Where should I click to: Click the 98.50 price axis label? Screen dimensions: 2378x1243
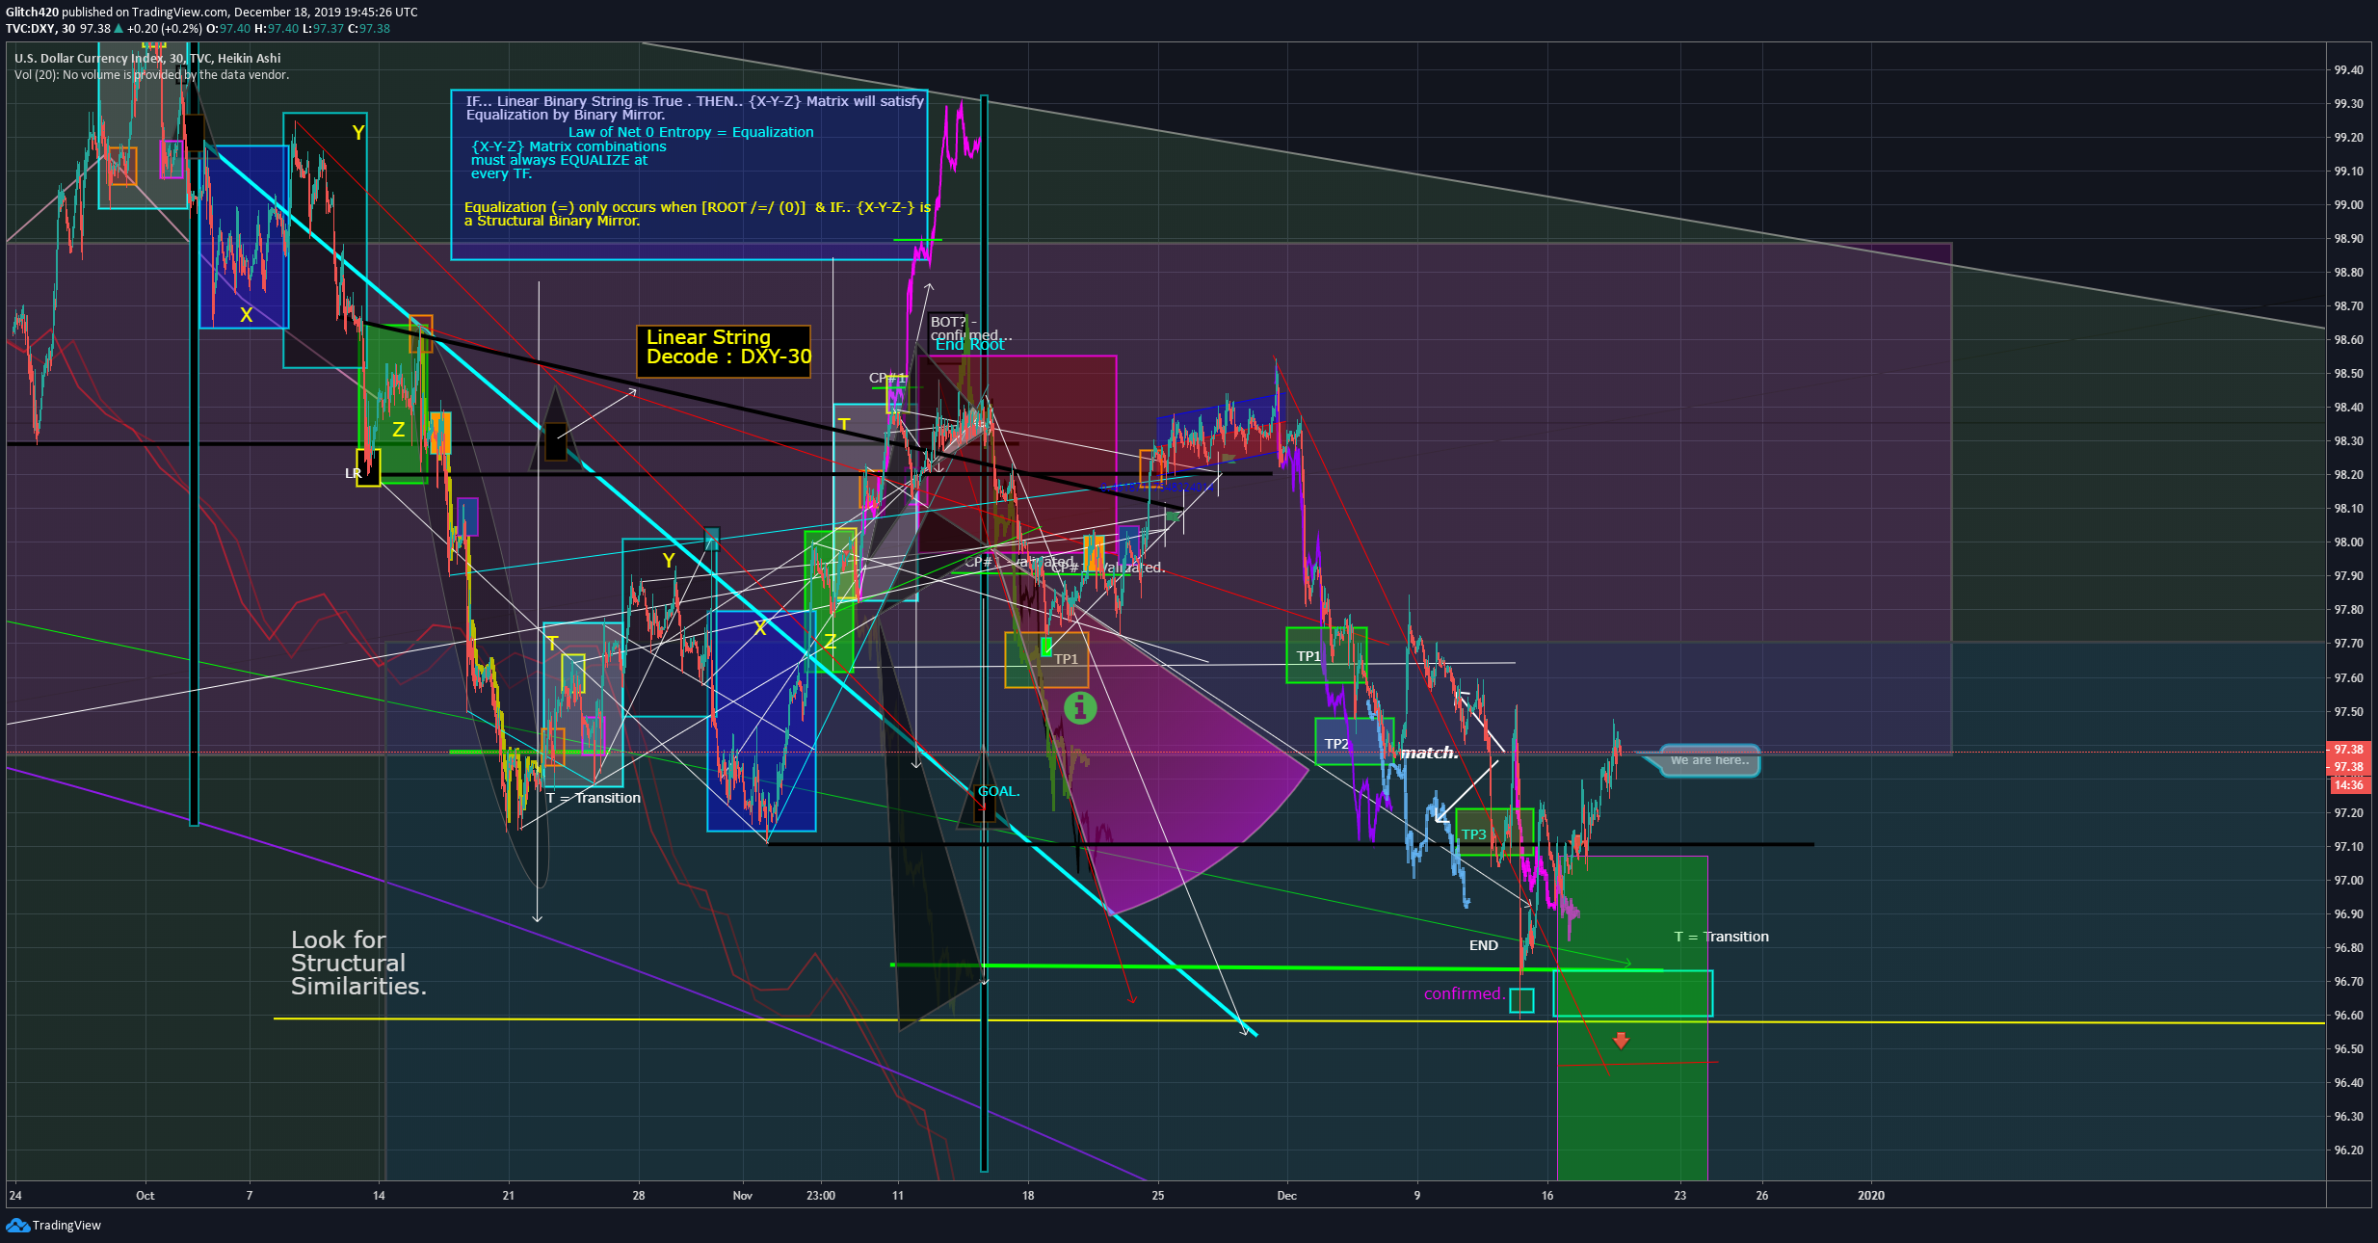[2348, 374]
